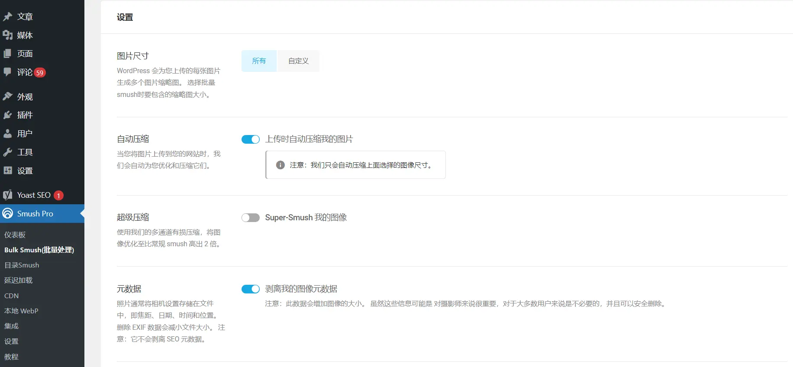Click the 超级压缩 section heading
The width and height of the screenshot is (793, 367).
coord(133,217)
